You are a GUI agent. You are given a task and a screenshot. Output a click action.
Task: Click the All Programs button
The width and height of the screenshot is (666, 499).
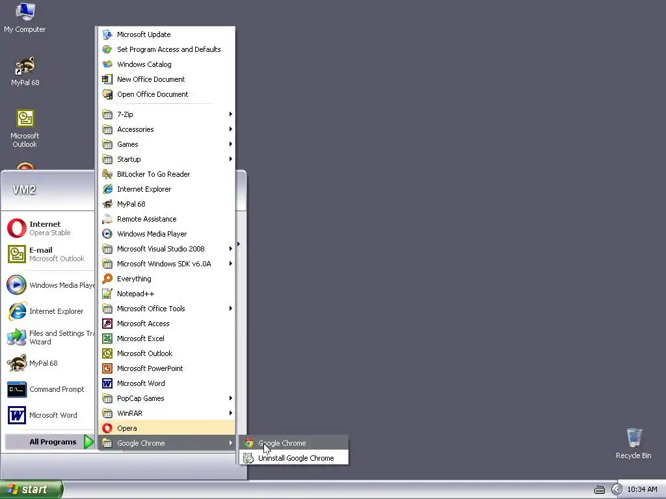[49, 442]
